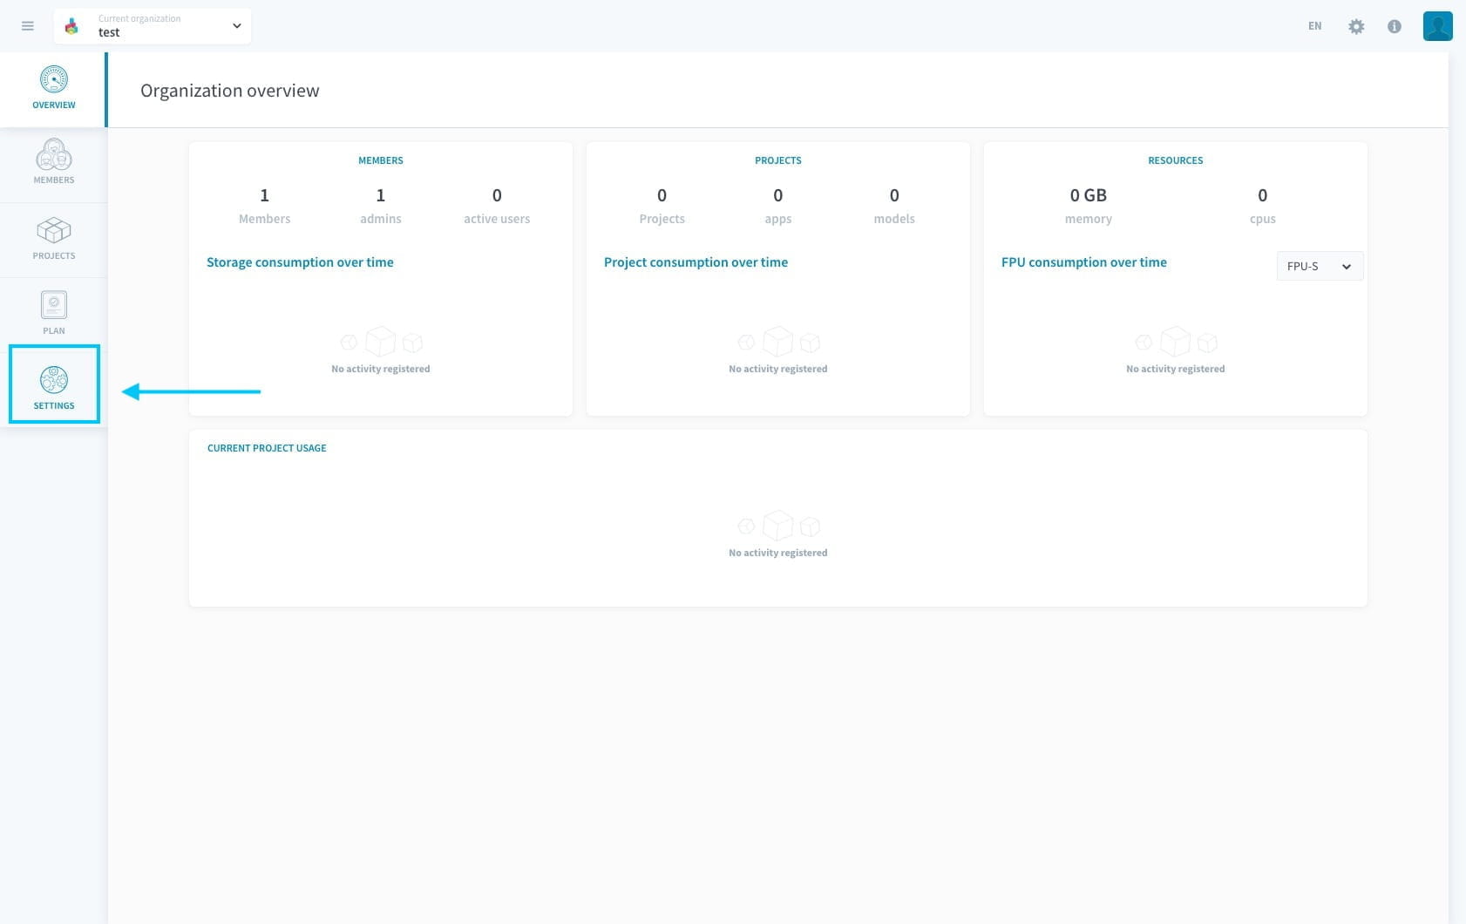
Task: Click the 'apps' count label
Action: pos(778,219)
